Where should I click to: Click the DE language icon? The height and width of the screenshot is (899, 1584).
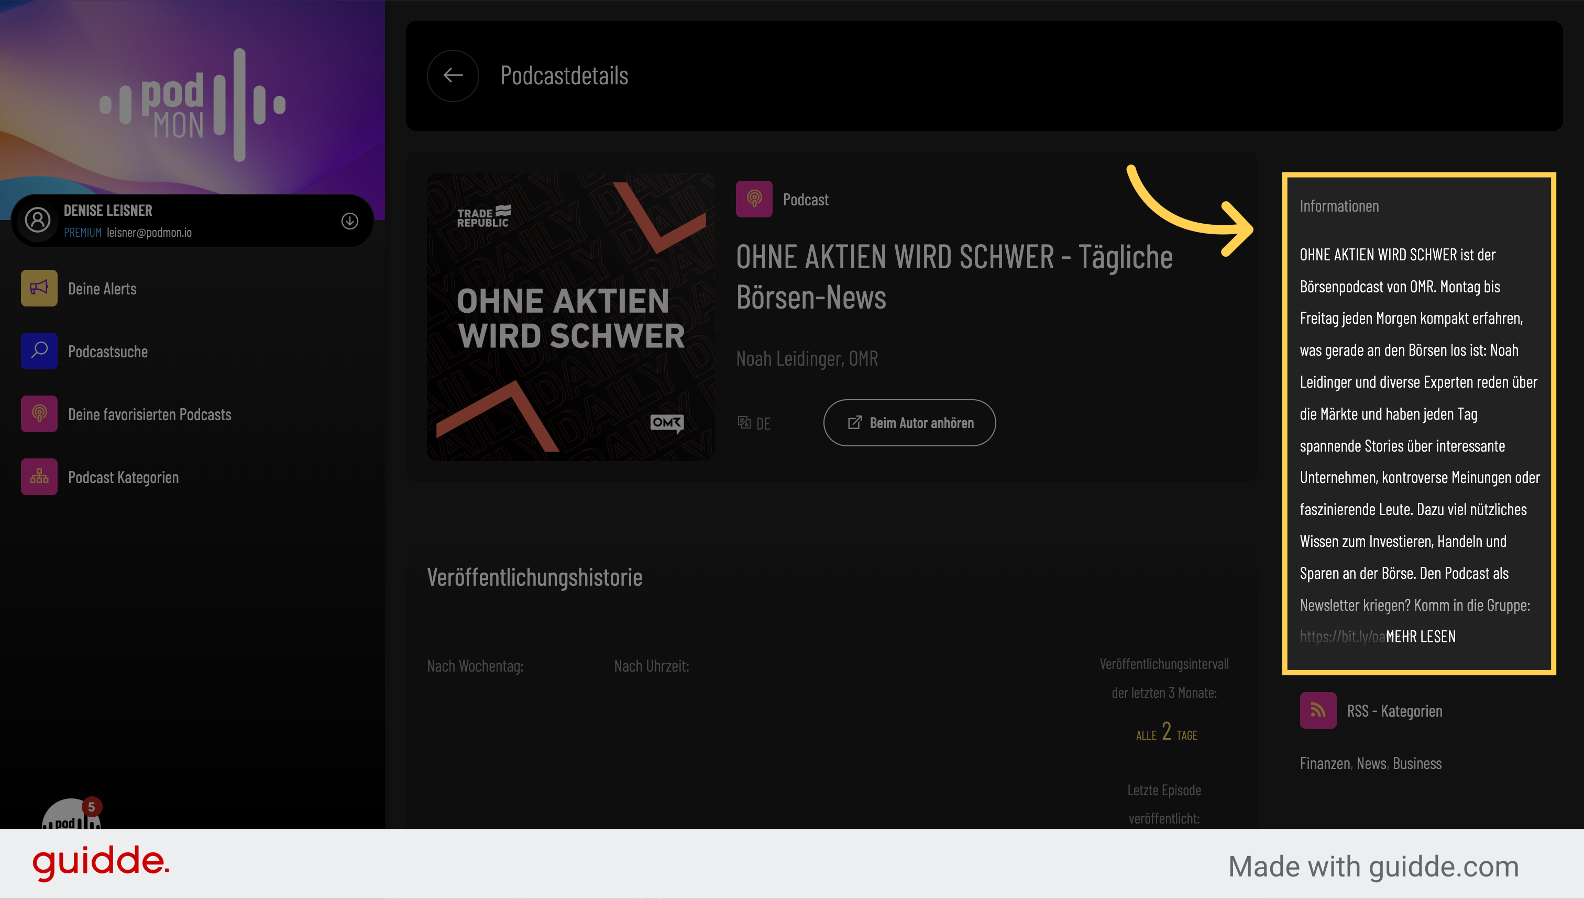(744, 422)
